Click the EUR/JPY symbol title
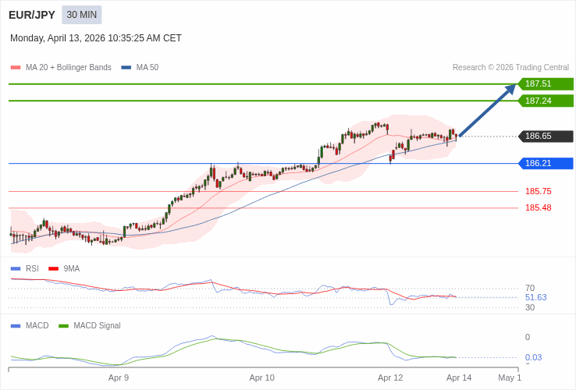The image size is (576, 390). (x=32, y=15)
